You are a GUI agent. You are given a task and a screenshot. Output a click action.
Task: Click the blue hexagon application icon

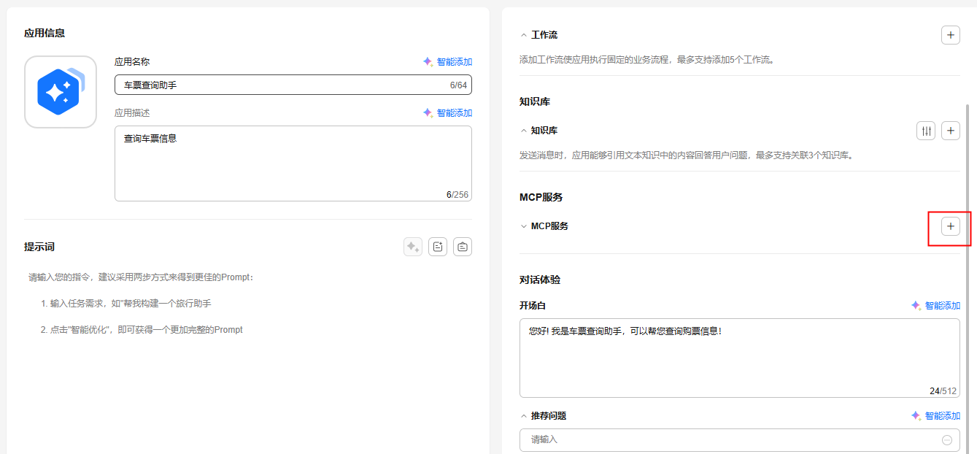[x=61, y=92]
